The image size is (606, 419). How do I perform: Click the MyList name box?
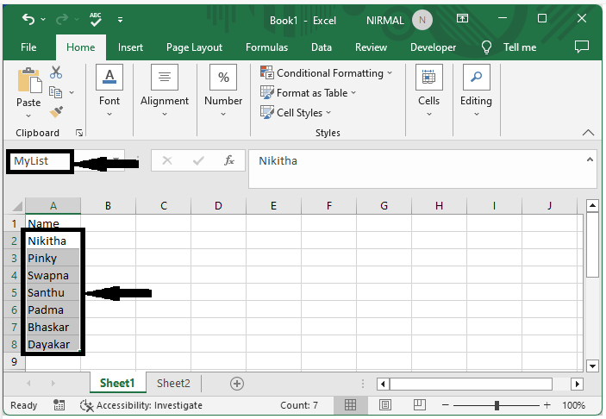pyautogui.click(x=39, y=161)
